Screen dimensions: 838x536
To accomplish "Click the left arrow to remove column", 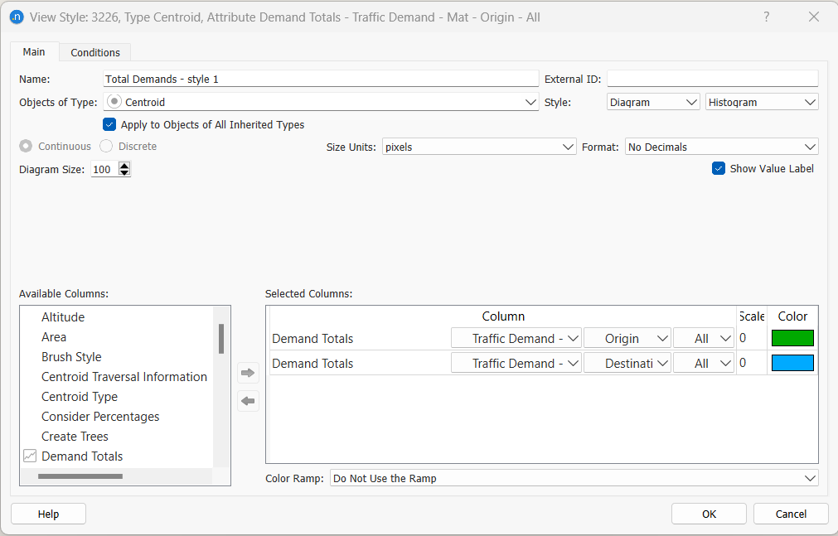I will coord(249,402).
